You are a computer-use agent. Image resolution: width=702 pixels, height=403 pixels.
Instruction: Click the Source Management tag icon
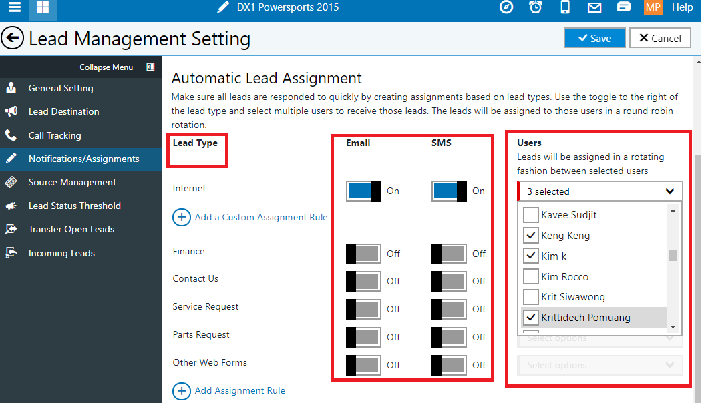click(x=11, y=182)
